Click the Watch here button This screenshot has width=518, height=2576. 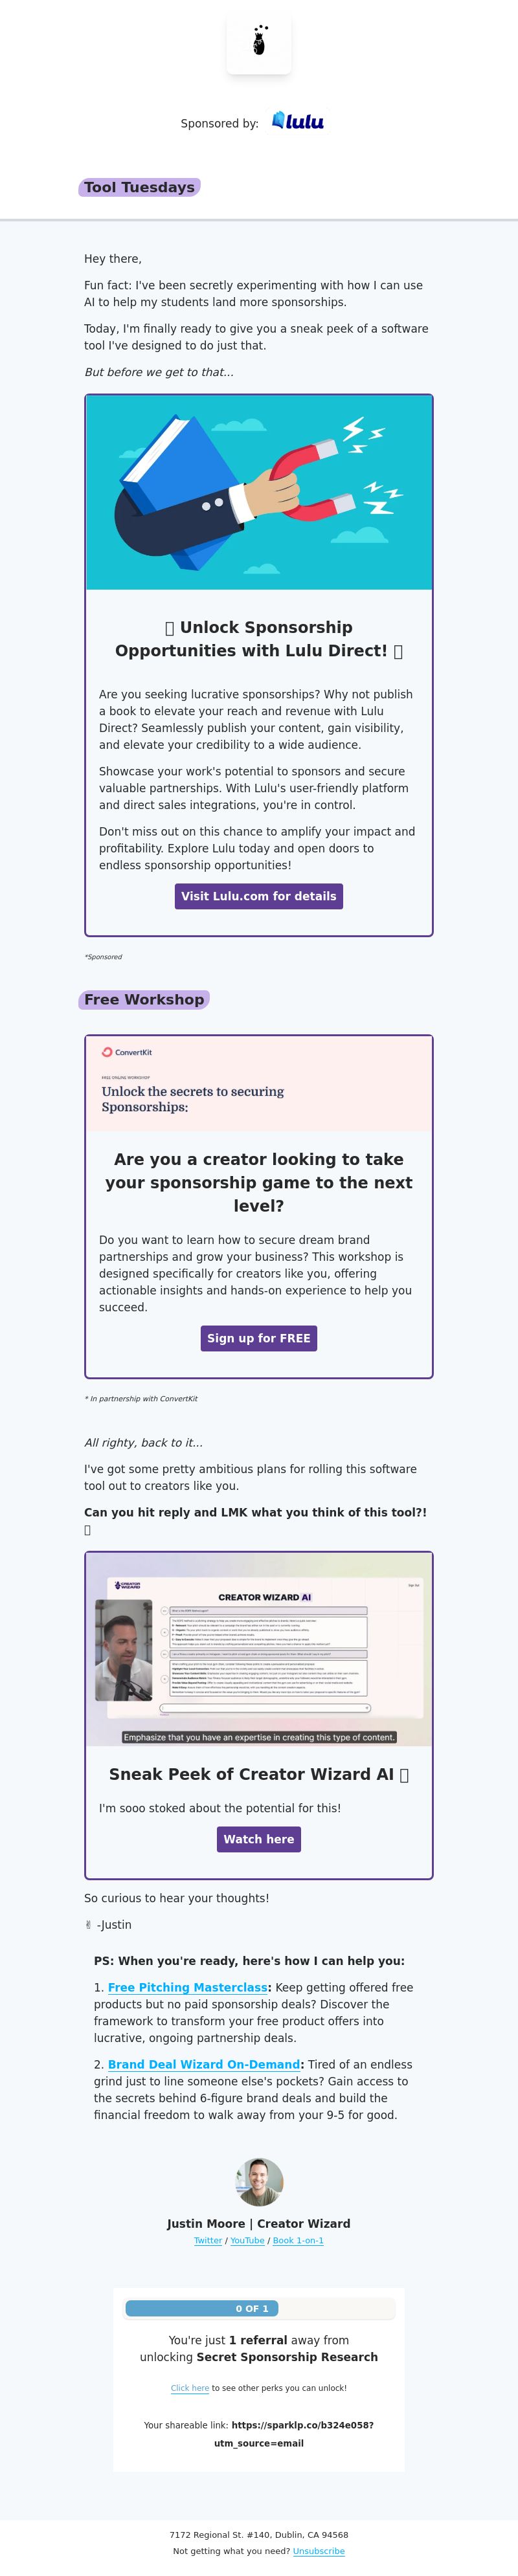coord(259,1839)
